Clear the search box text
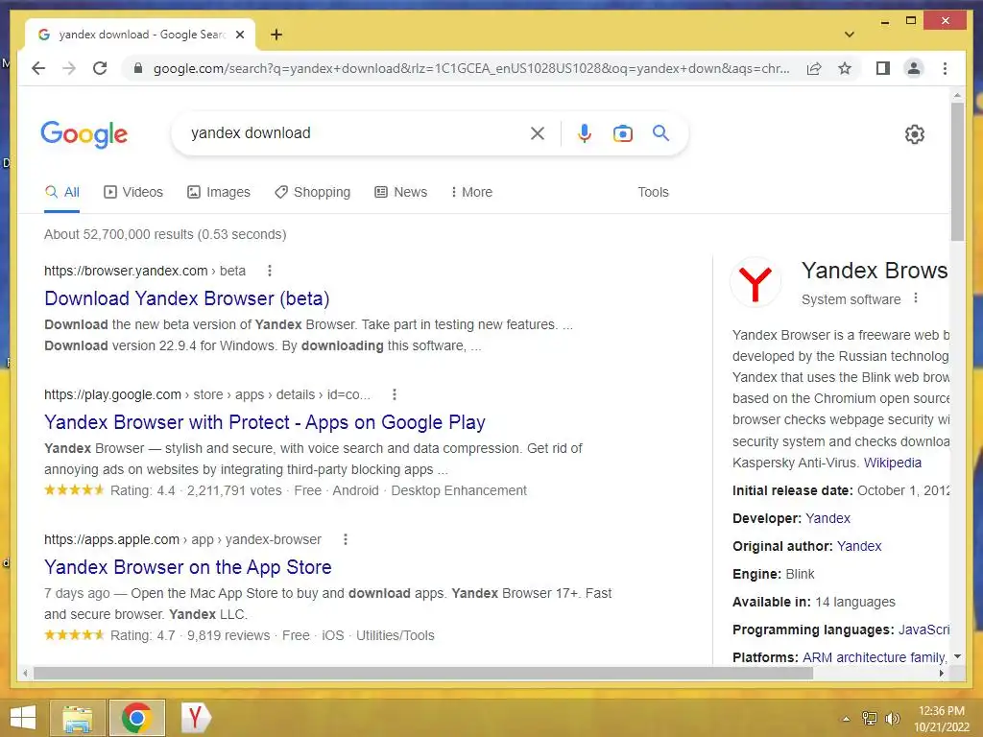Image resolution: width=983 pixels, height=737 pixels. pyautogui.click(x=538, y=132)
